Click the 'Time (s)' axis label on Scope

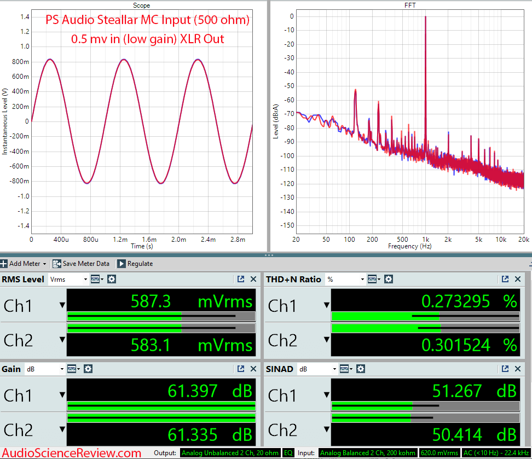(142, 246)
